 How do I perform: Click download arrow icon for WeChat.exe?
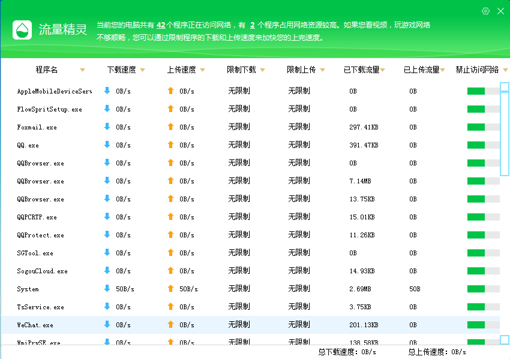click(x=107, y=324)
